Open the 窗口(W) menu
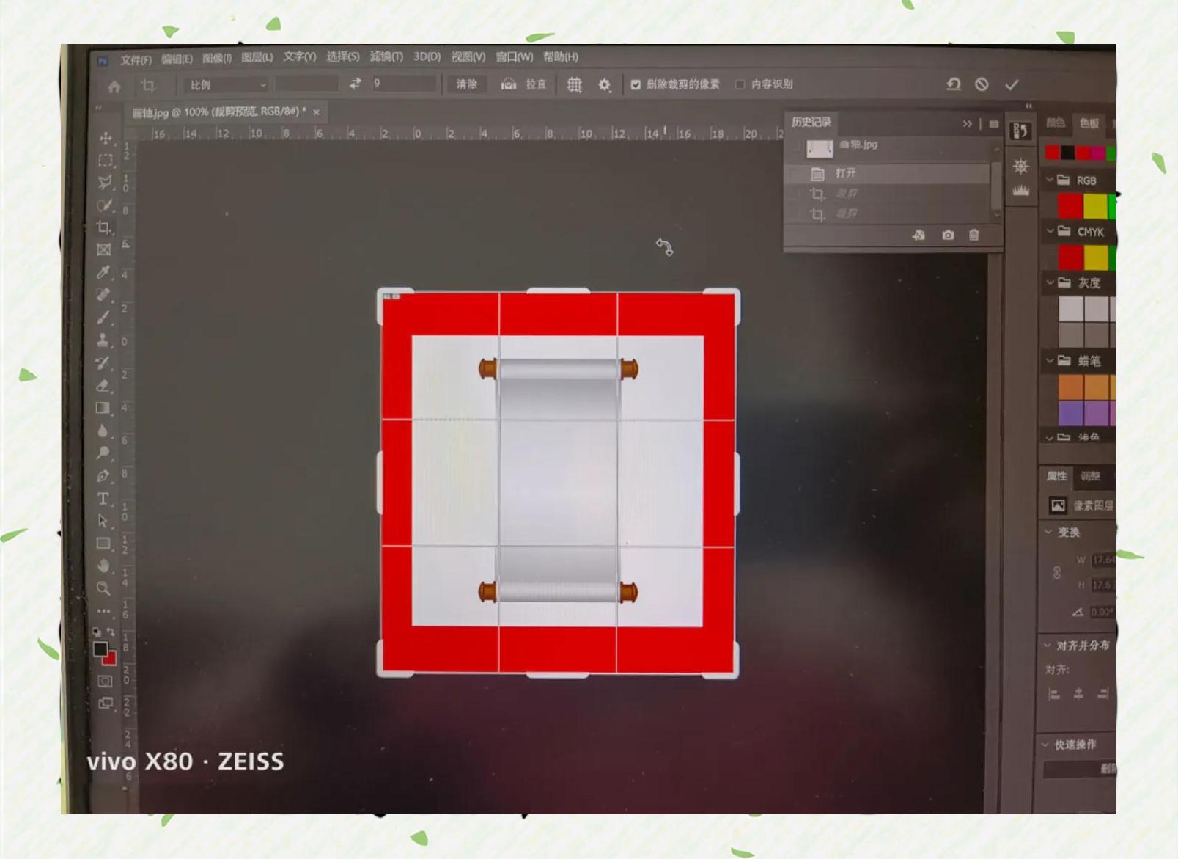This screenshot has height=859, width=1178. pyautogui.click(x=514, y=56)
